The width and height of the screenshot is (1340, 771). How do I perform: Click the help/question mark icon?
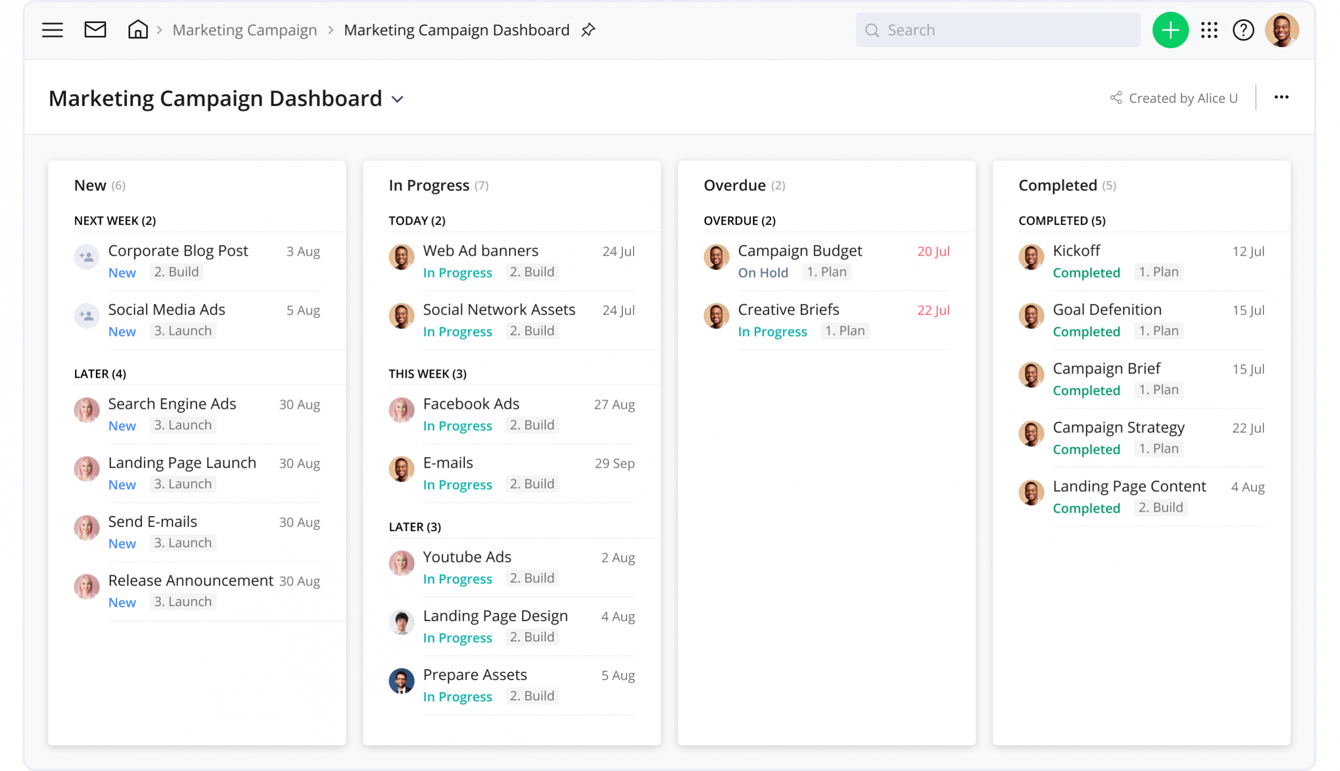pos(1244,29)
